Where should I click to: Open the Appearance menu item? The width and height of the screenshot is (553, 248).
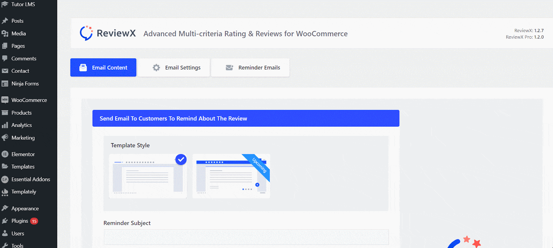click(x=25, y=208)
